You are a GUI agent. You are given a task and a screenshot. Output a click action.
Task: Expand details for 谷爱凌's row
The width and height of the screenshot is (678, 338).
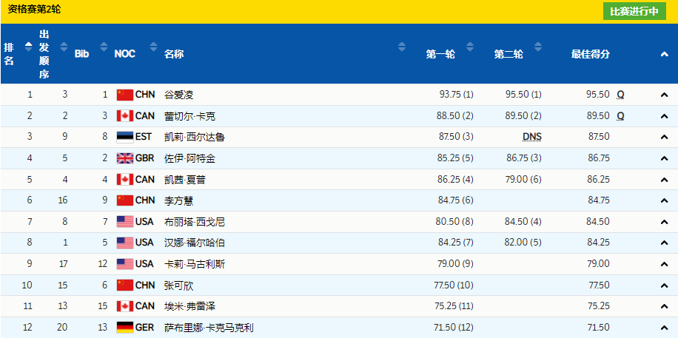[665, 95]
